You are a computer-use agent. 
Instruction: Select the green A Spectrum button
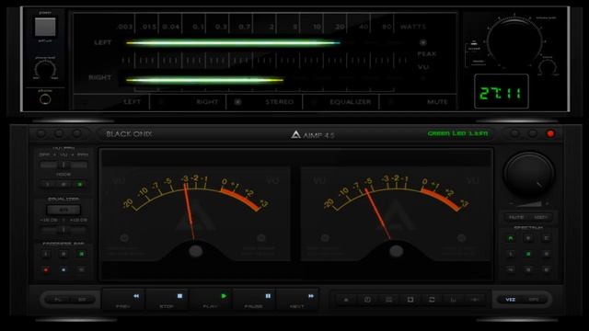[x=511, y=238]
